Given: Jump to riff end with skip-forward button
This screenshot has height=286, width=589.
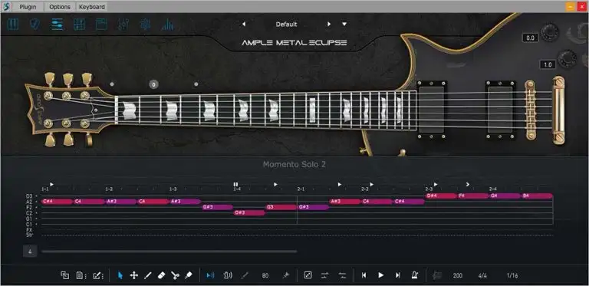Looking at the screenshot, I should point(398,275).
